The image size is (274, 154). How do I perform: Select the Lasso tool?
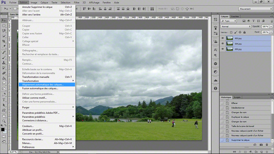4,31
